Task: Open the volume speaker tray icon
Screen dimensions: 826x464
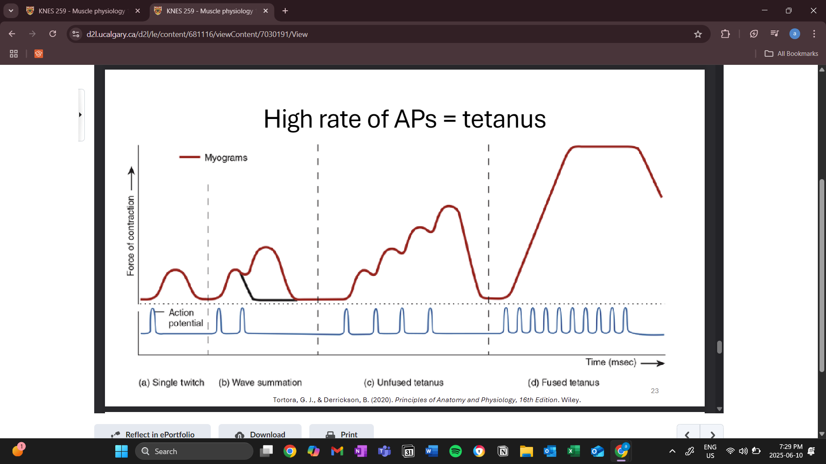Action: coord(743,451)
